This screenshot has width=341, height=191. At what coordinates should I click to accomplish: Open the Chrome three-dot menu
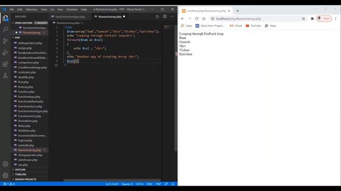tap(336, 19)
